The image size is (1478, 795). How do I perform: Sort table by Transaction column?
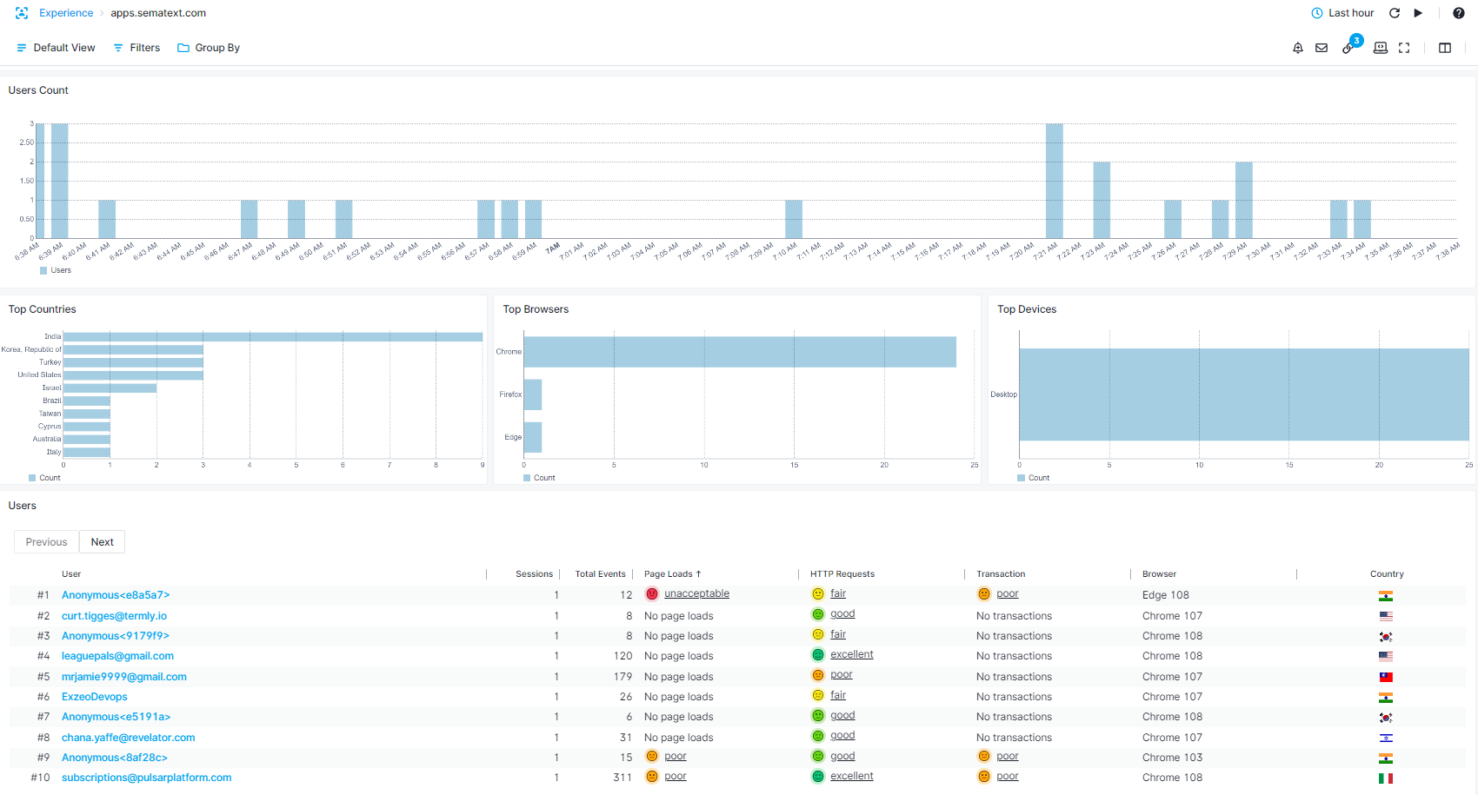point(1001,574)
